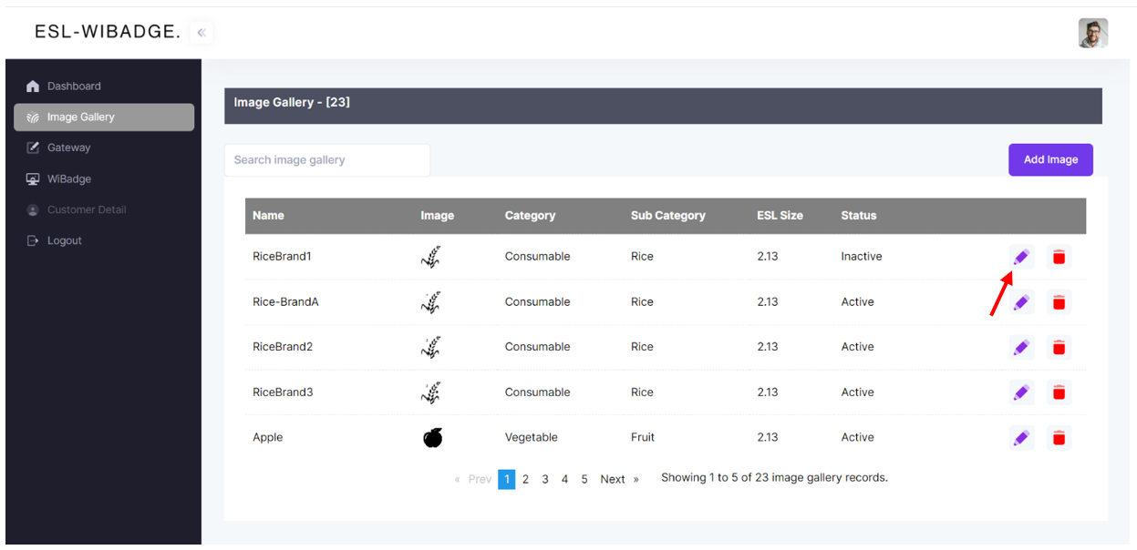Go to the Dashboard menu item
1137x550 pixels.
(74, 87)
